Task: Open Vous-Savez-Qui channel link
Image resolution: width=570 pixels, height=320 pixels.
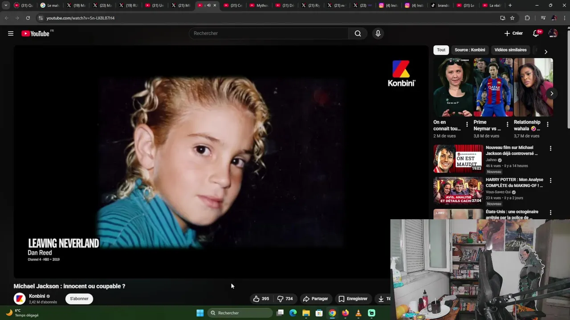Action: 498,192
